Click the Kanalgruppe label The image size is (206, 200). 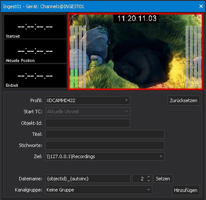pos(29,190)
